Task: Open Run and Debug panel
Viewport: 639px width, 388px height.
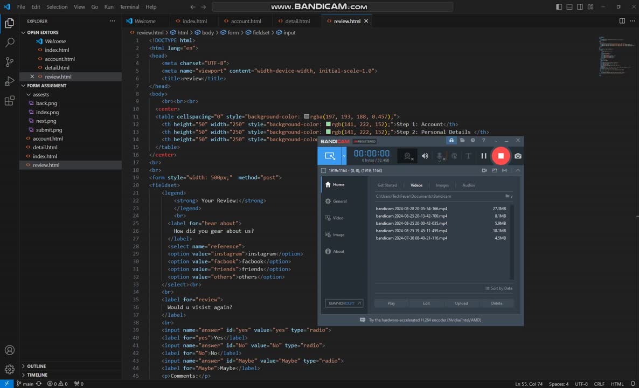Action: 9,81
